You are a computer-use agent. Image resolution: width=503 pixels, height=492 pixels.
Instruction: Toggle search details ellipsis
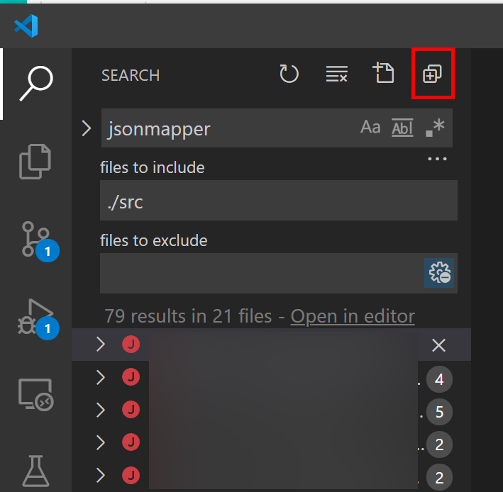point(437,159)
